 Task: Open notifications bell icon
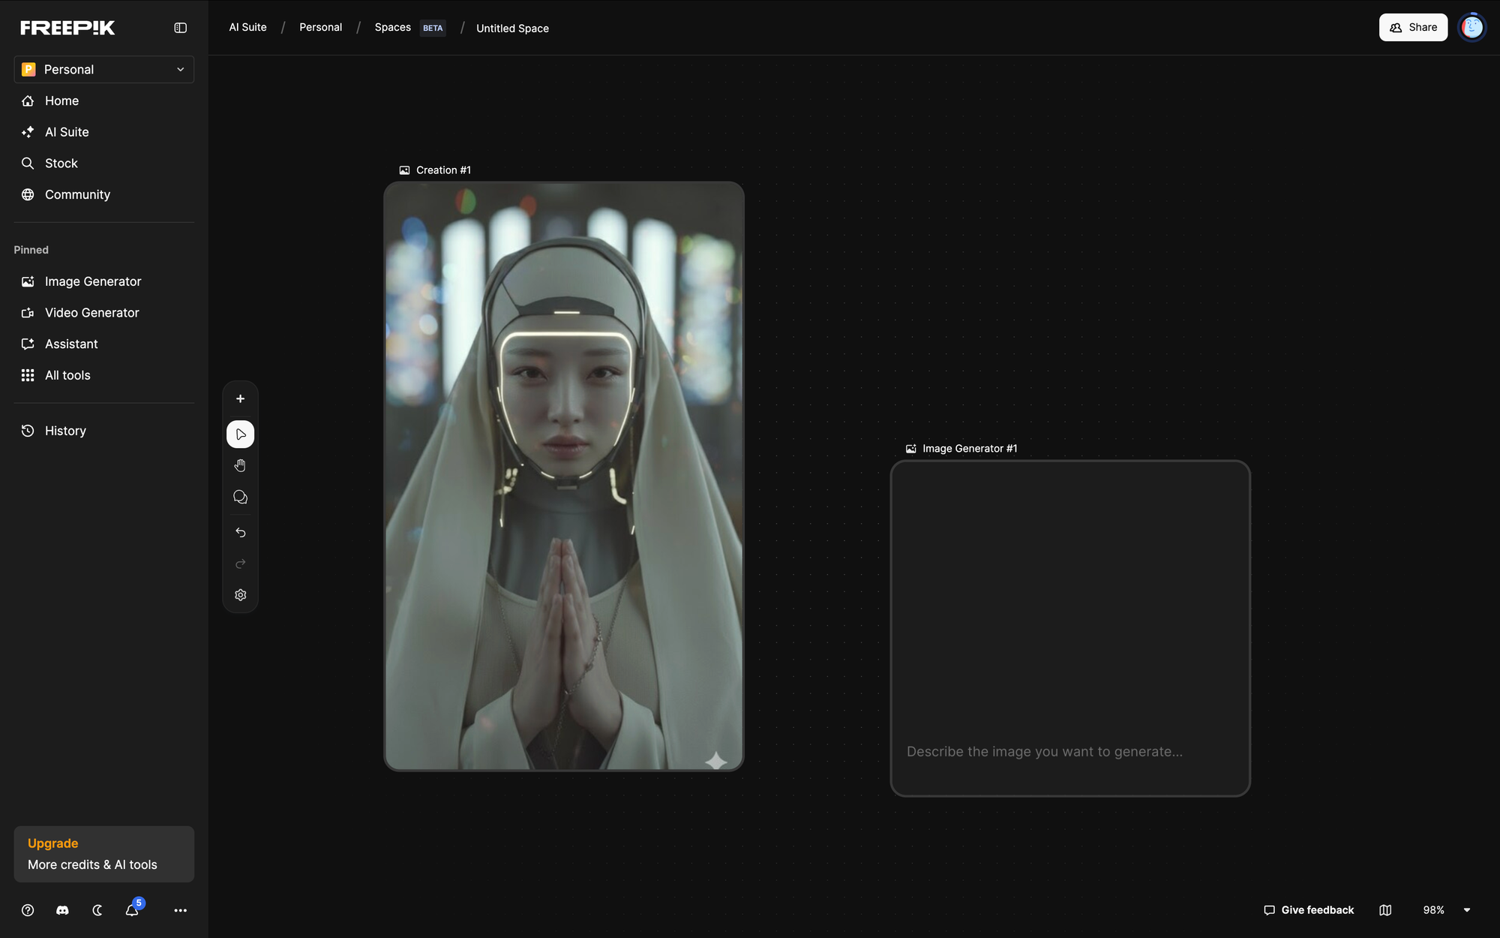(x=132, y=910)
